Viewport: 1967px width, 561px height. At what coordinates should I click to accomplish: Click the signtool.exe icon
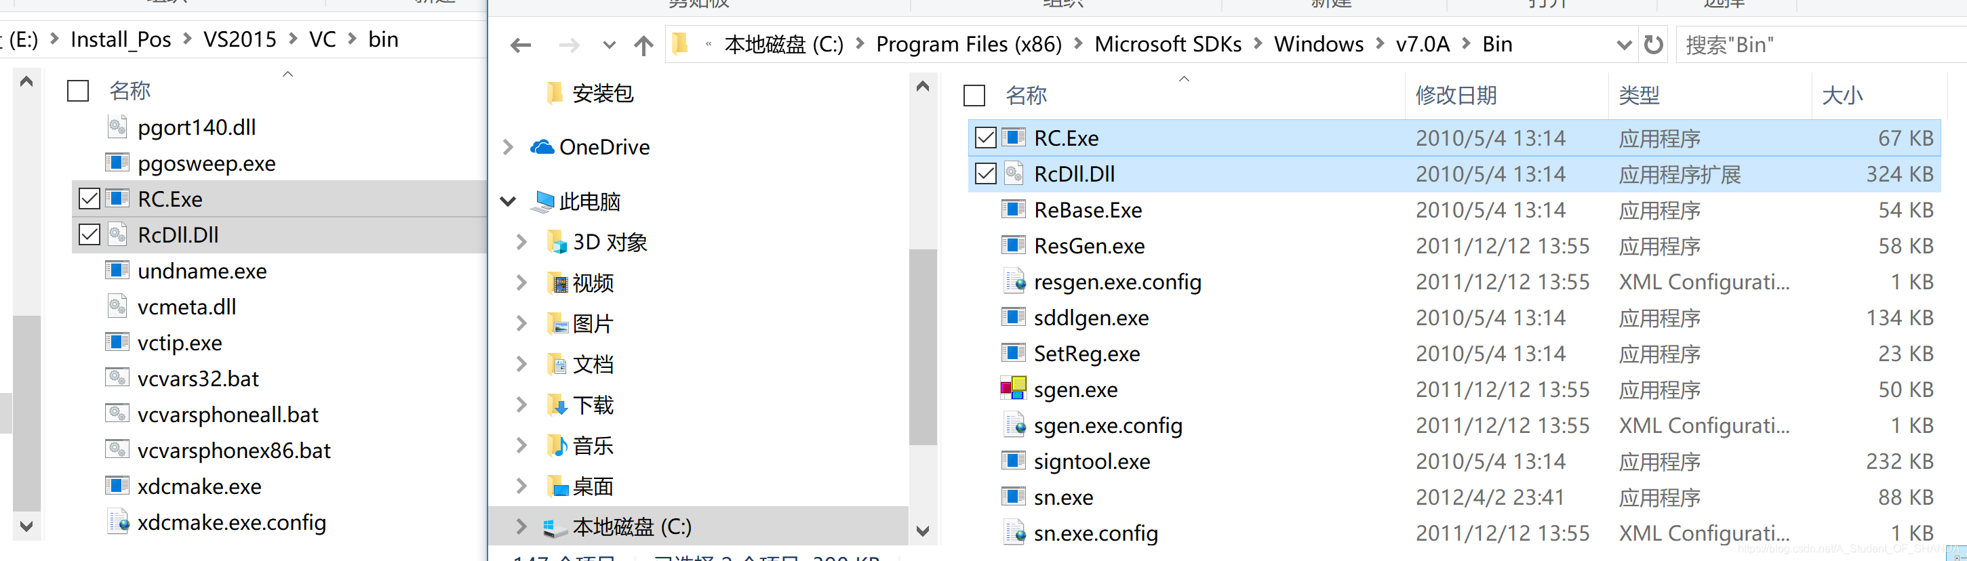point(1013,460)
